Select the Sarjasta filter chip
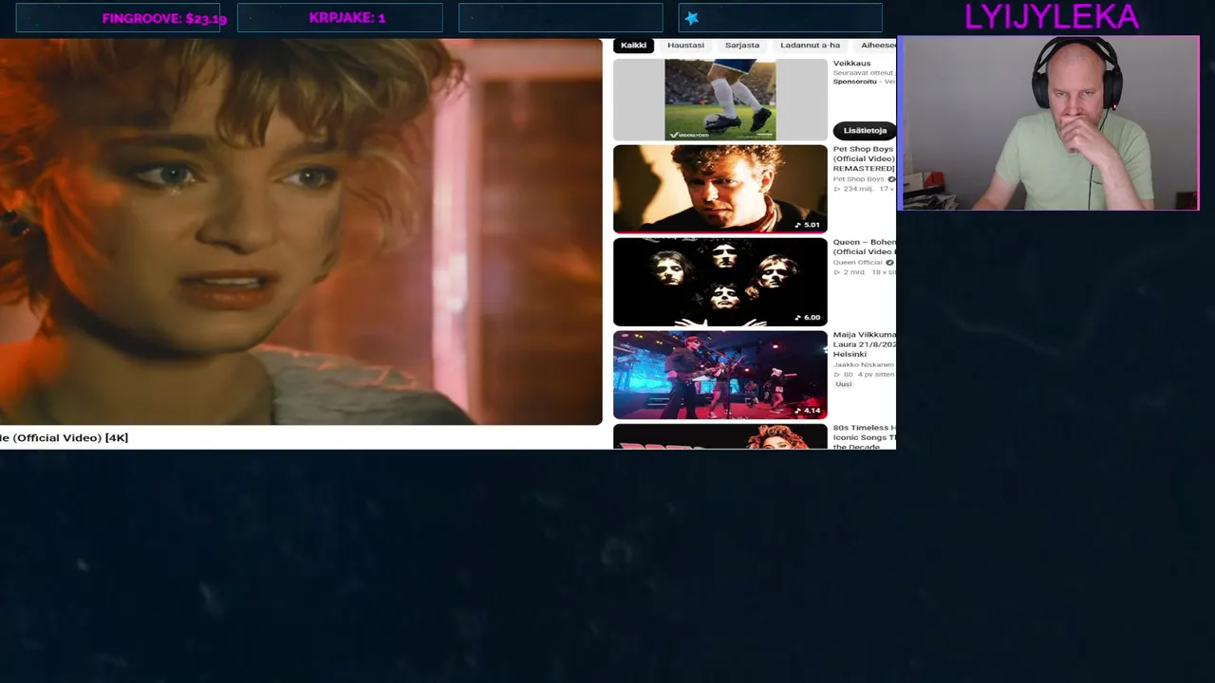The width and height of the screenshot is (1215, 683). tap(742, 46)
